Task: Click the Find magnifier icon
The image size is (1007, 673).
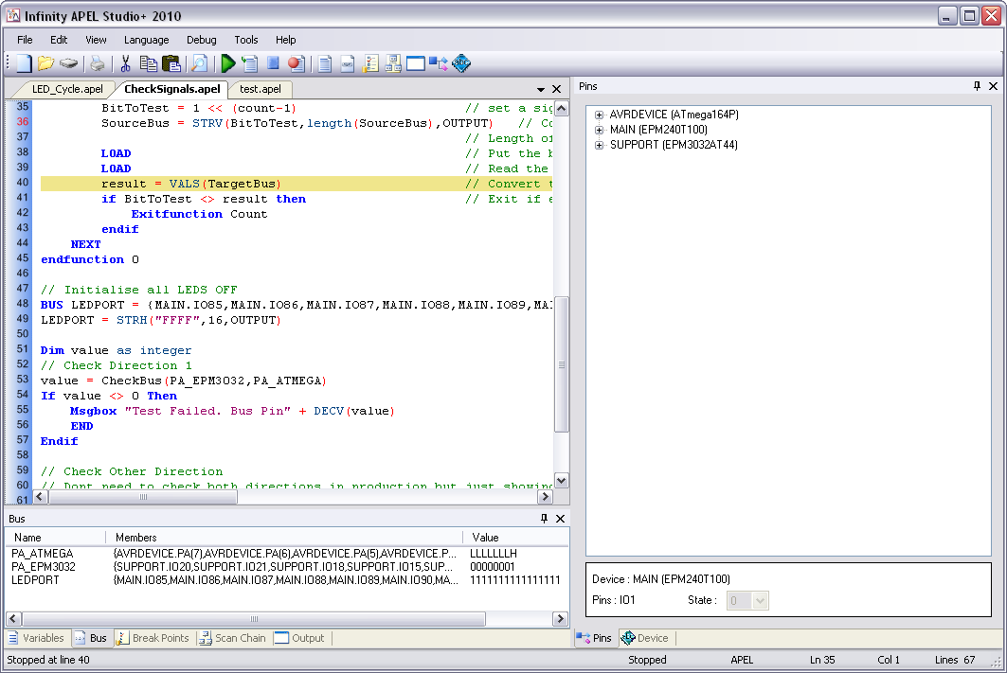Action: [x=199, y=64]
